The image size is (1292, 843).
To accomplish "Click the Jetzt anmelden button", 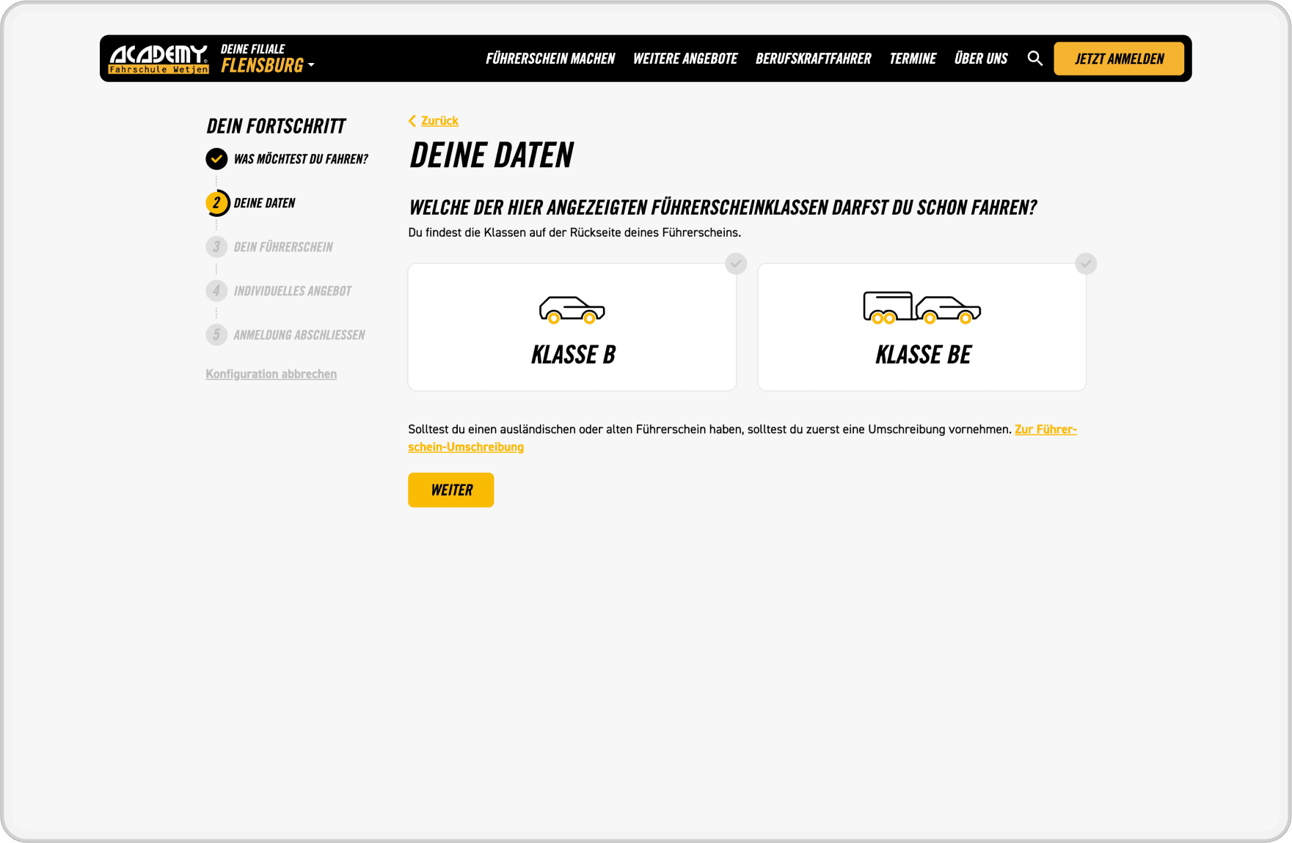I will [1119, 59].
